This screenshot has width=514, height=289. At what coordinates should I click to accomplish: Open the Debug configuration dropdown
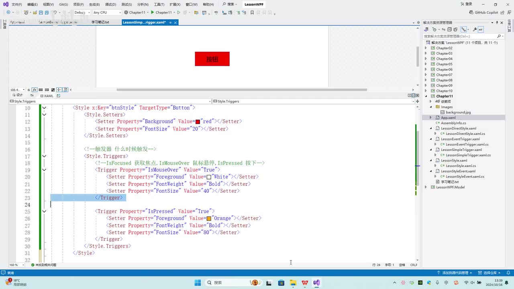82,12
